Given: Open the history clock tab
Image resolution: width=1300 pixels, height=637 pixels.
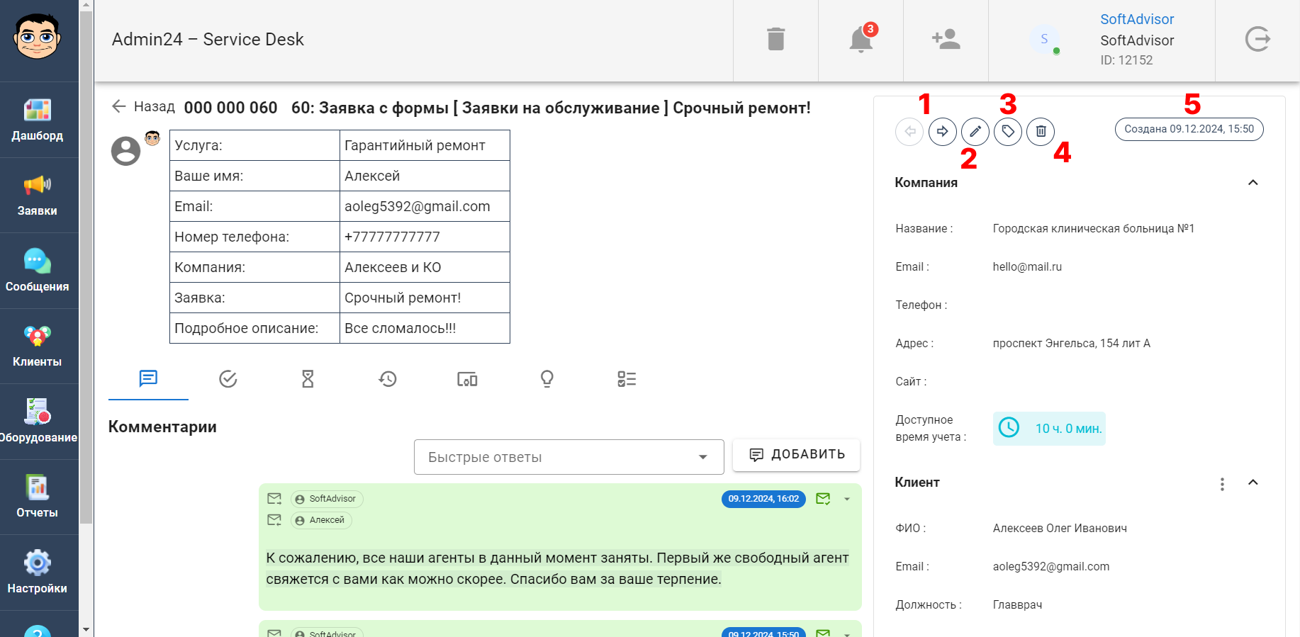Looking at the screenshot, I should 387,379.
